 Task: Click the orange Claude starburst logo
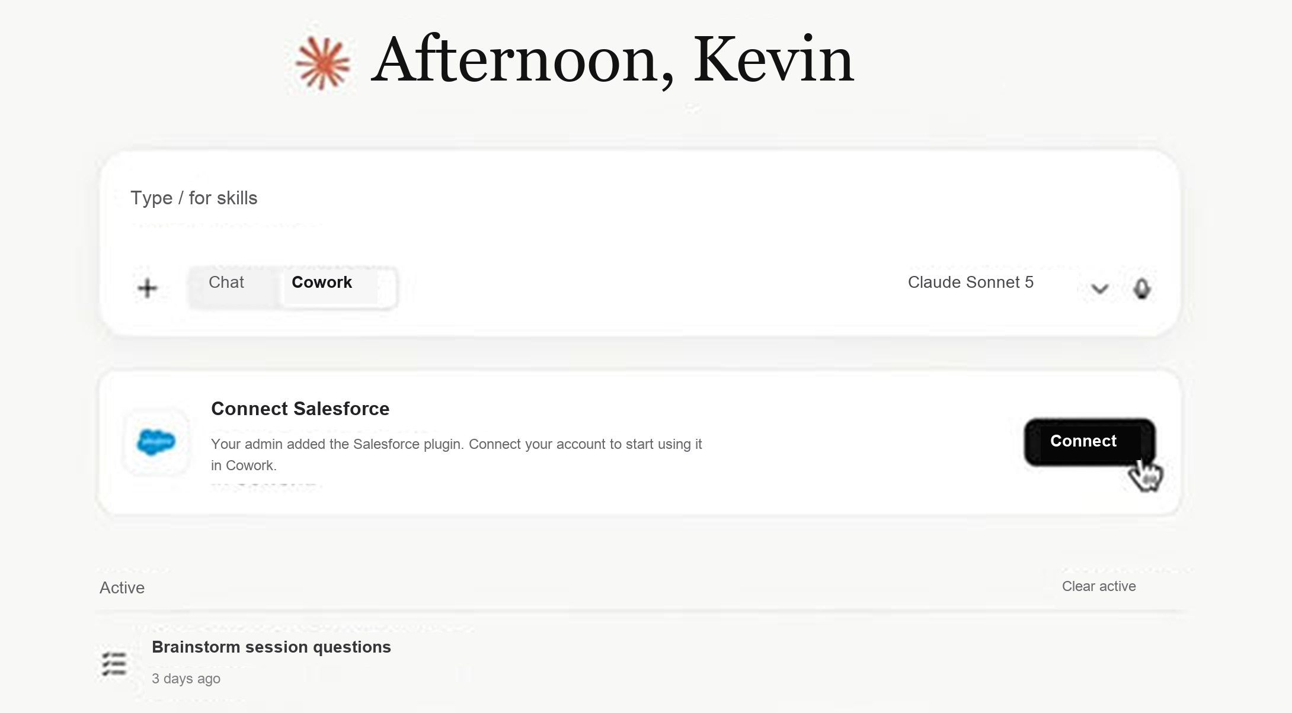point(323,63)
